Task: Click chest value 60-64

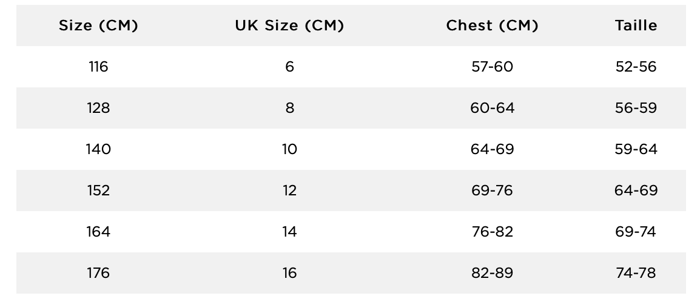Action: click(492, 108)
